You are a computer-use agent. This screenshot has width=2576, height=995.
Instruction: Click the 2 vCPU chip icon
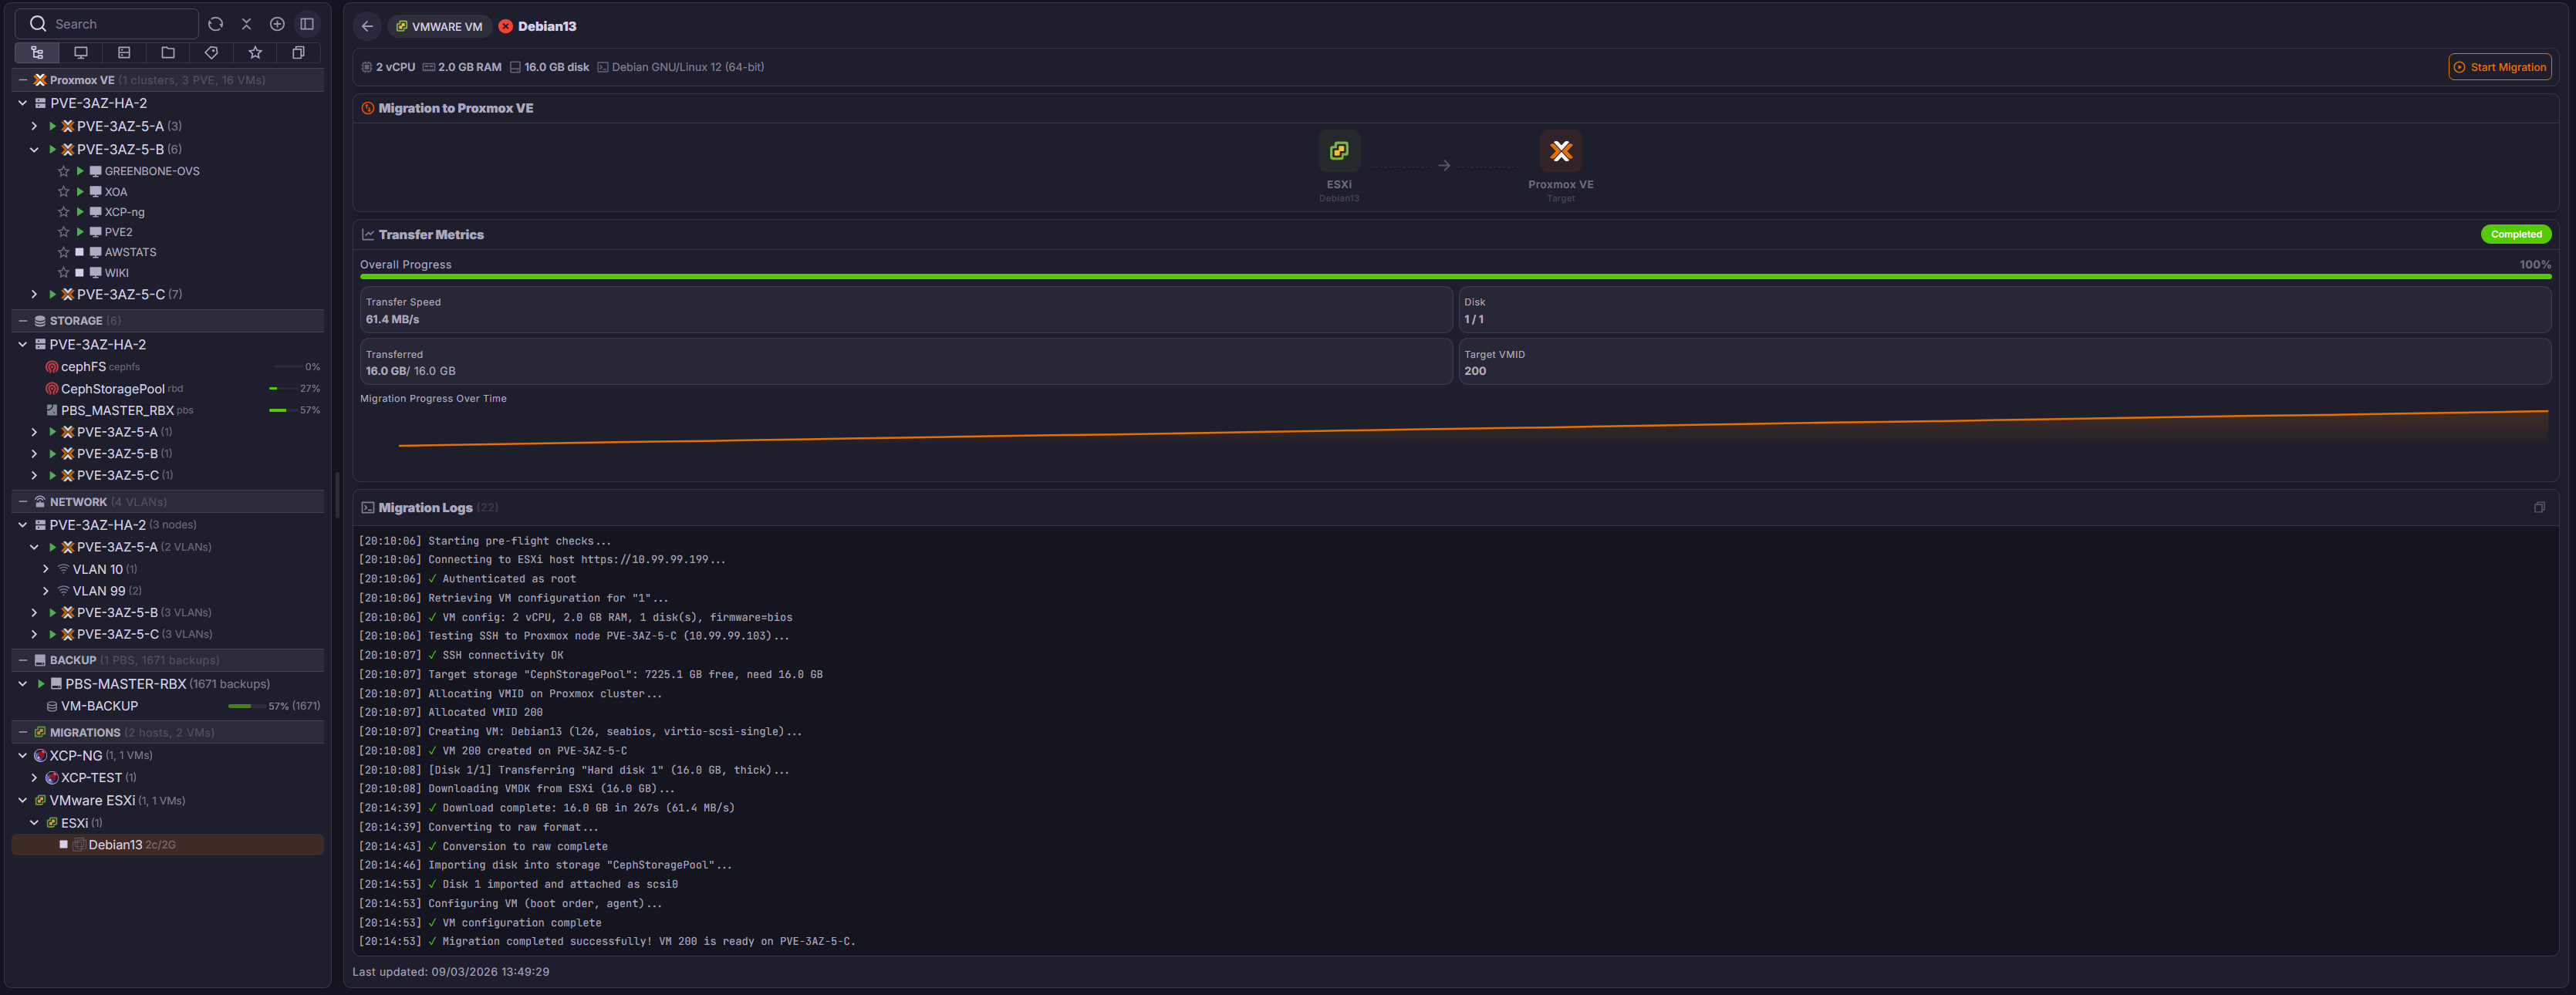(367, 67)
